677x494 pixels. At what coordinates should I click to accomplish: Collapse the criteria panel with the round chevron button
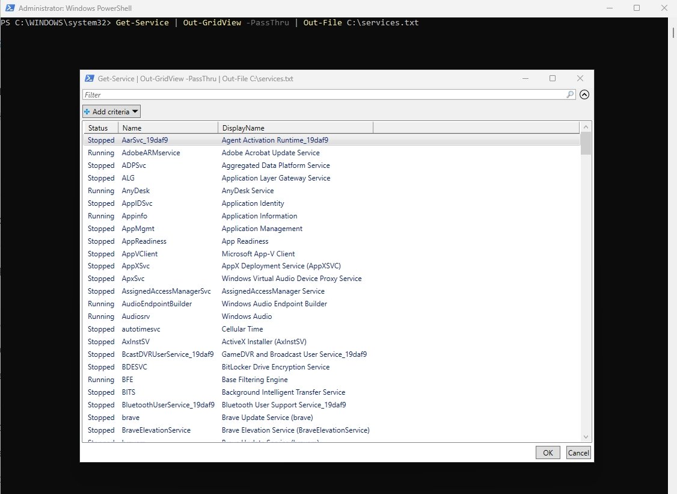584,94
